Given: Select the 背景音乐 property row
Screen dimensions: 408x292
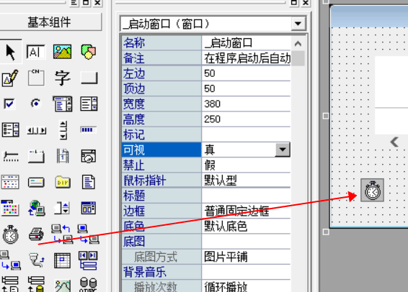Looking at the screenshot, I should [x=206, y=273].
